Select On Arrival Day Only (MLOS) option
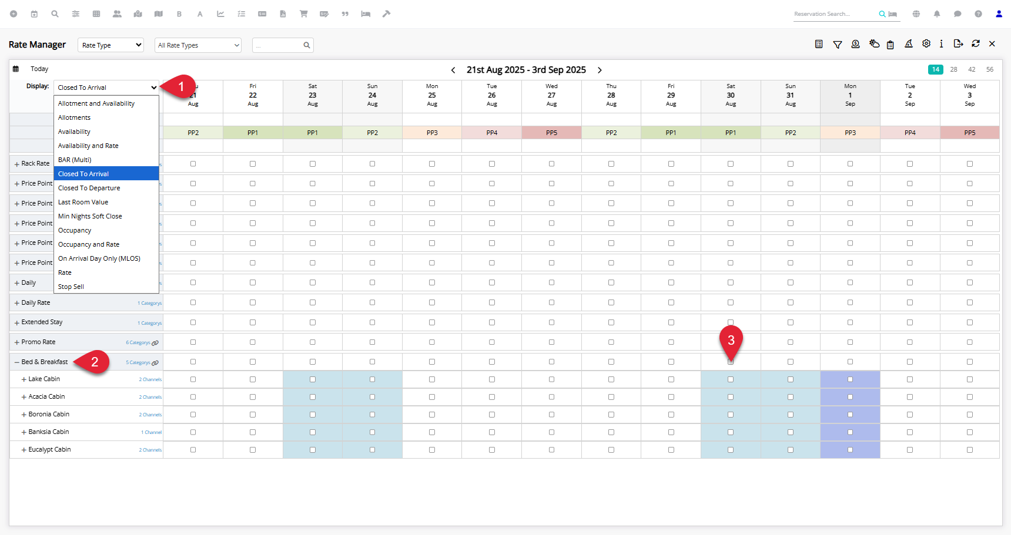This screenshot has height=535, width=1011. 106,258
